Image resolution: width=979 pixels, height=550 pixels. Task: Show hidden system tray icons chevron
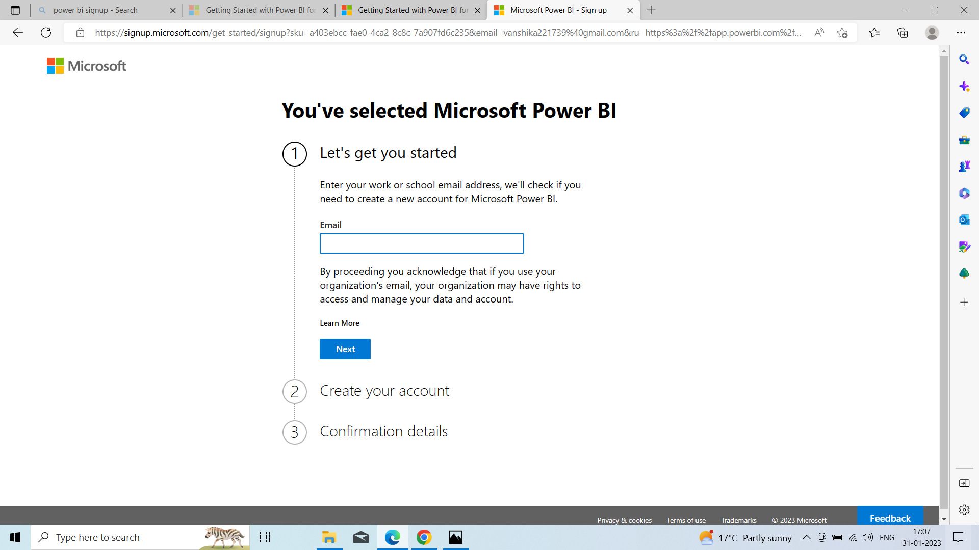pos(806,537)
